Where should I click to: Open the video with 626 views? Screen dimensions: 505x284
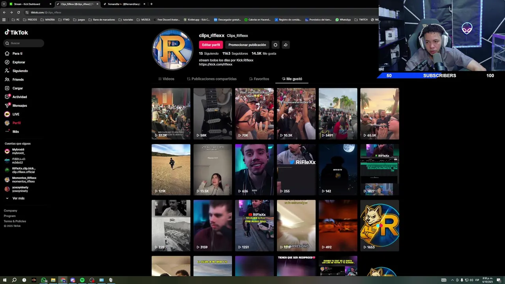(x=254, y=170)
